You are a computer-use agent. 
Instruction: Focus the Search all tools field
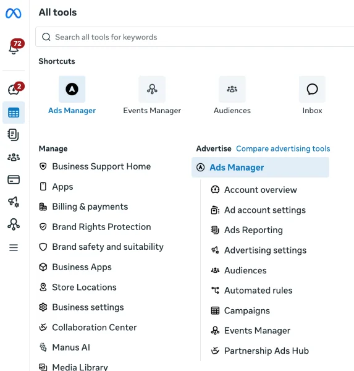click(x=195, y=37)
